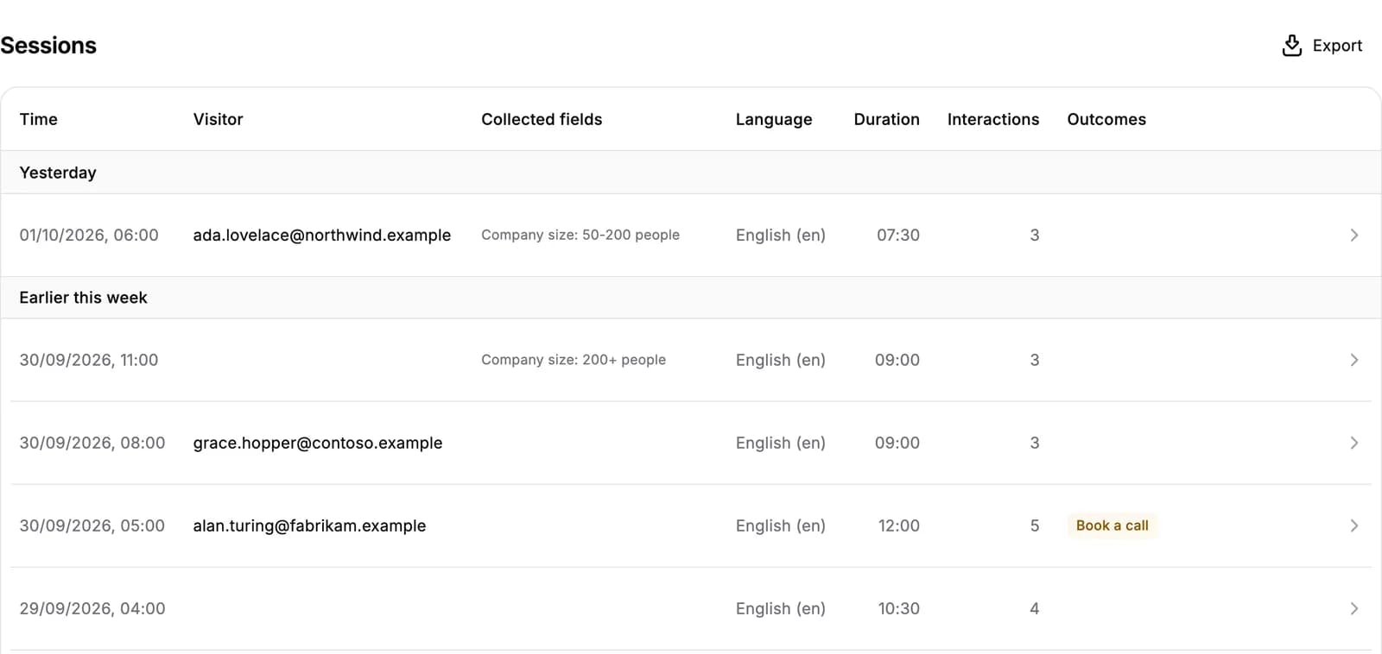Open the ada.lovelace session row chevron
The image size is (1382, 654).
(1353, 235)
